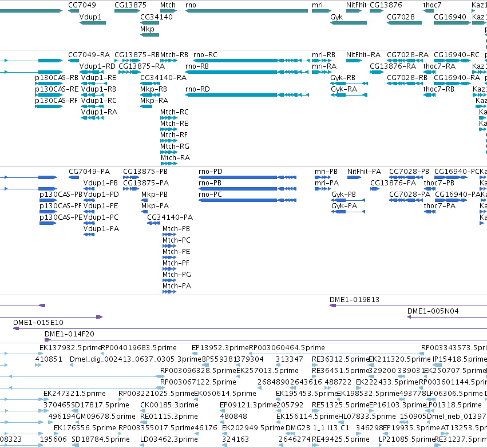Open transcript CG34140-RA
The width and height of the screenshot is (487, 448).
(x=163, y=78)
